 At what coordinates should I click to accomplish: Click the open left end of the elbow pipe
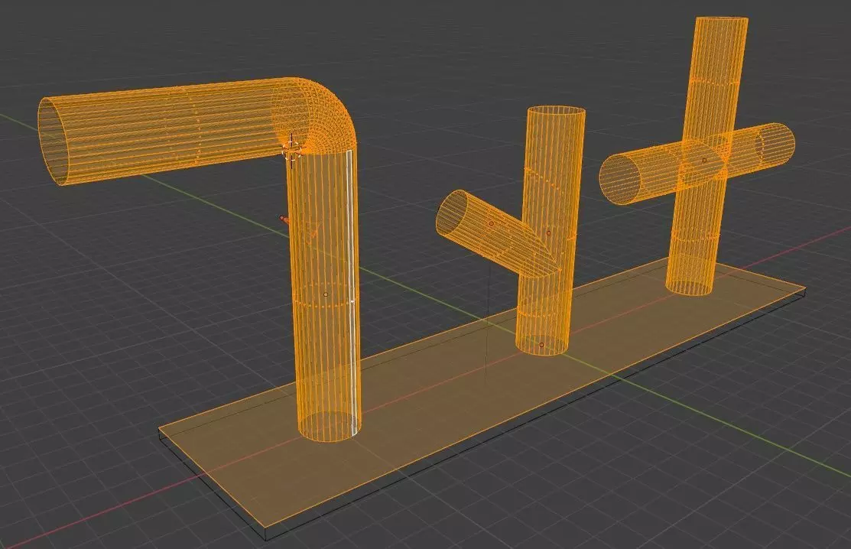click(54, 141)
